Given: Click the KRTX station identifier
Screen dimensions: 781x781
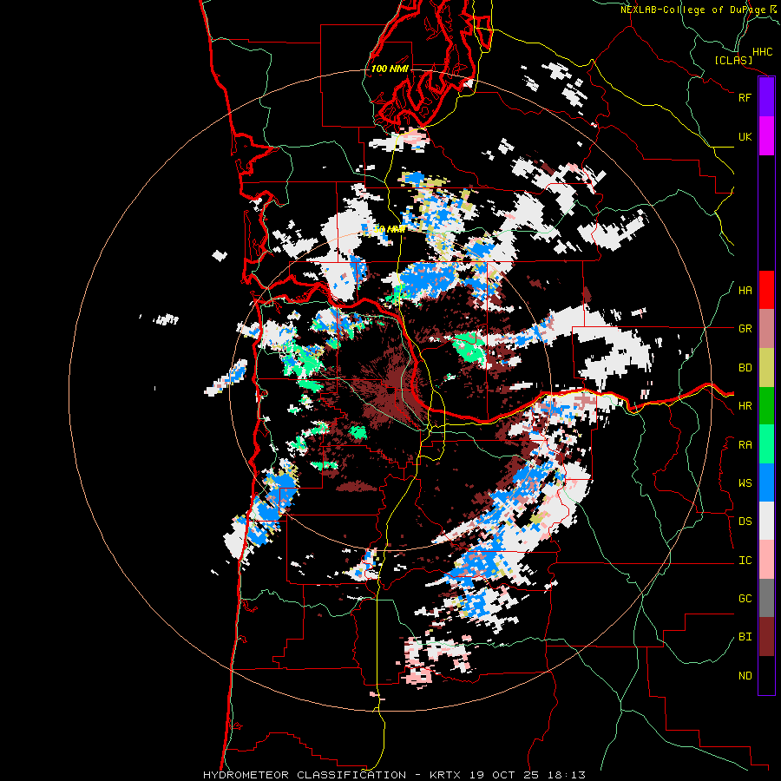Looking at the screenshot, I should (446, 775).
